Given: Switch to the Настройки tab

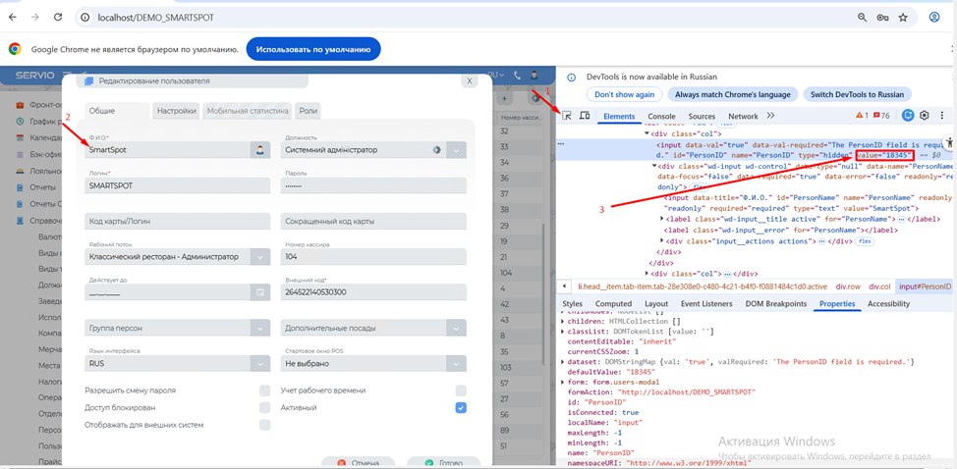Looking at the screenshot, I should coord(177,111).
